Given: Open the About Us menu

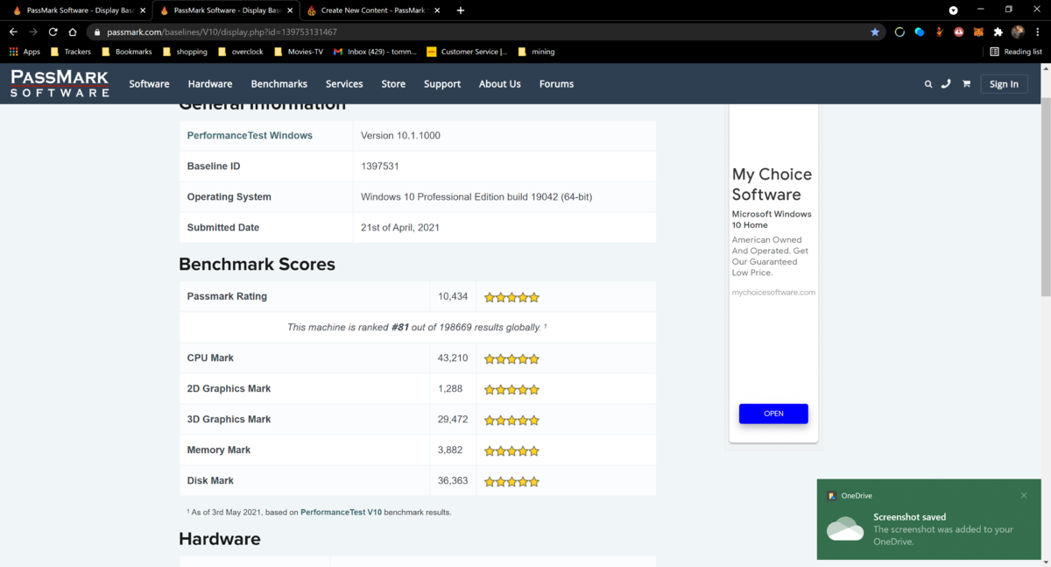Looking at the screenshot, I should 499,84.
